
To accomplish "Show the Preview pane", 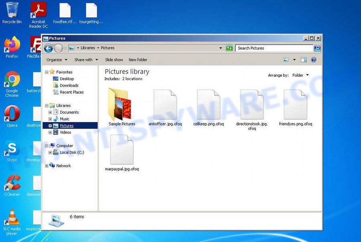I will point(303,59).
